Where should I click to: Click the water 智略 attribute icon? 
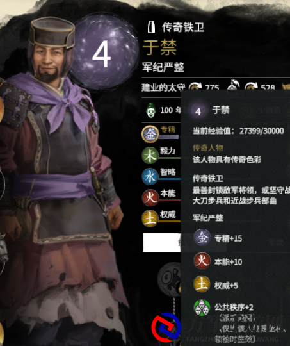coord(150,177)
